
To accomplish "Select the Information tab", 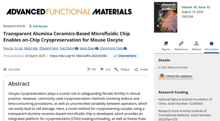I will point(211,46).
